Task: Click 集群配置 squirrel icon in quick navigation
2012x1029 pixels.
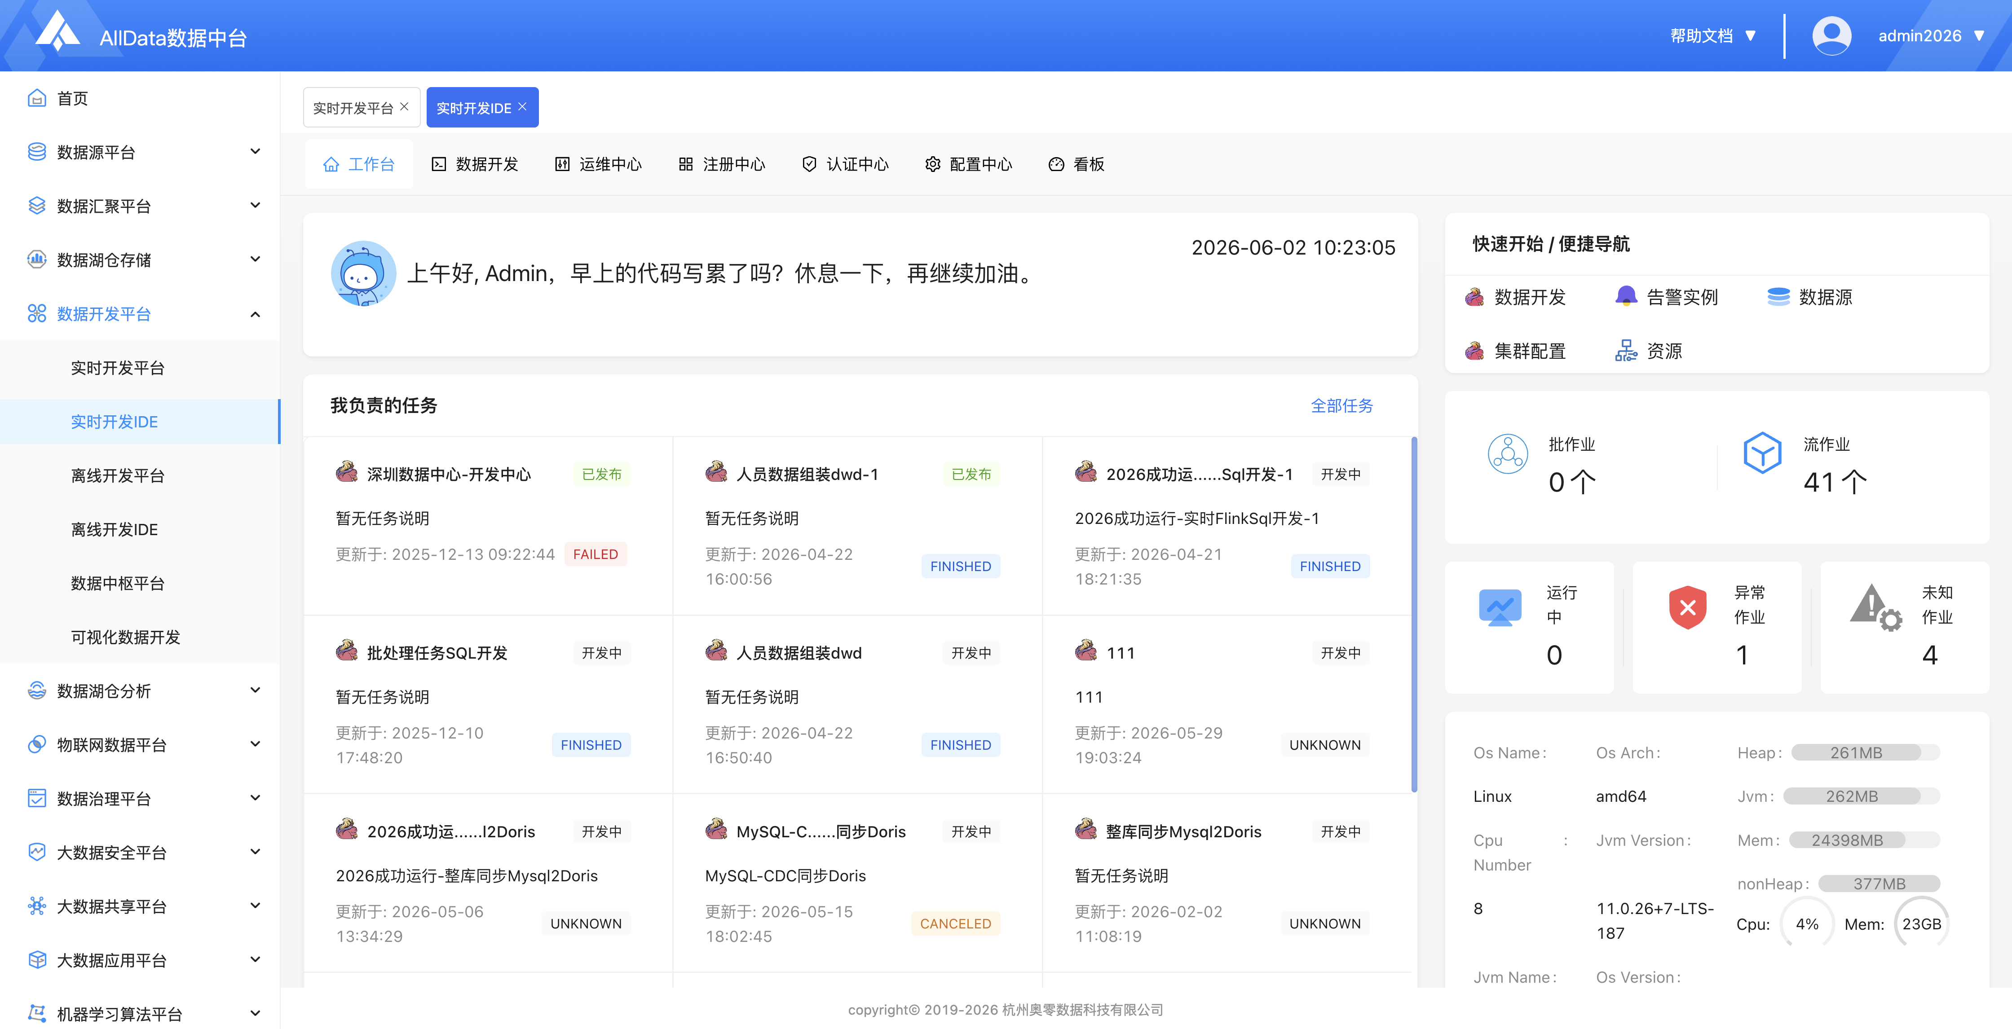Action: tap(1474, 351)
